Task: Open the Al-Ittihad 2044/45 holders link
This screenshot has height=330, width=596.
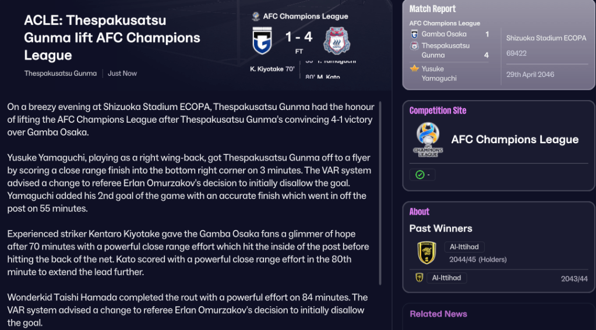Action: coord(464,247)
